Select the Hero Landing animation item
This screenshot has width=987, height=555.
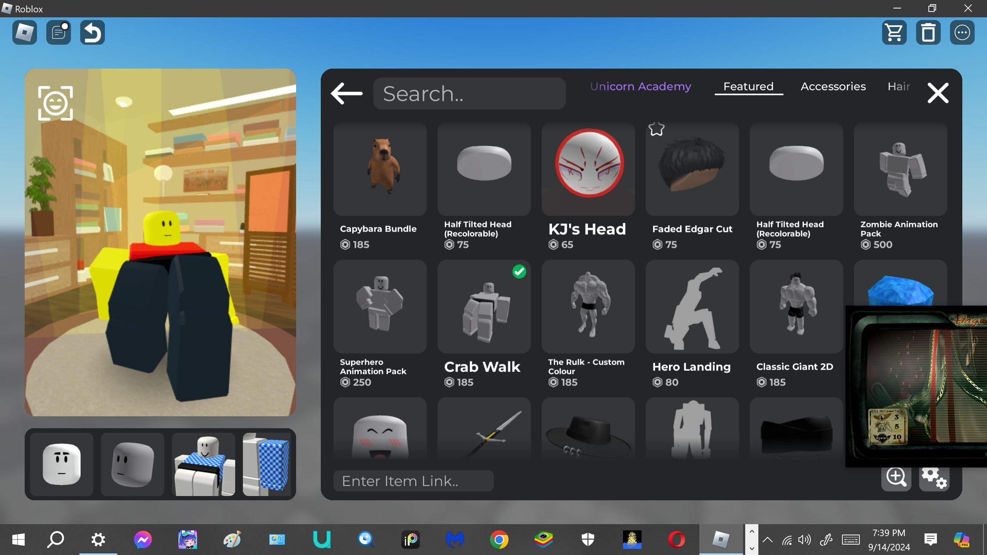(x=692, y=307)
